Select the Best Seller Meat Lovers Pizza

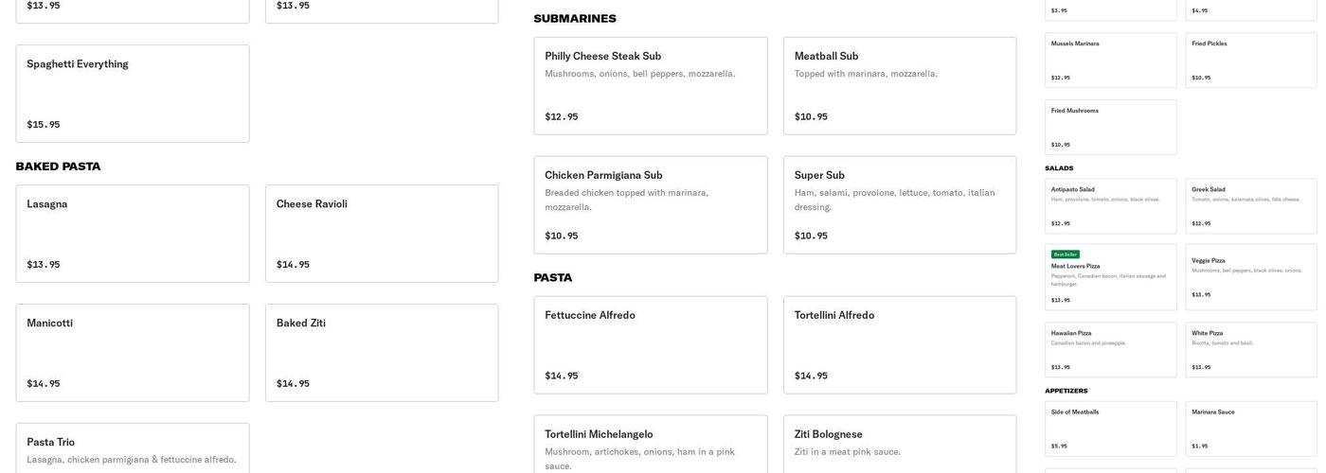click(x=1110, y=278)
